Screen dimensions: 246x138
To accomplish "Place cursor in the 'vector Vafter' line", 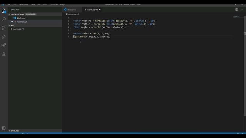I will tap(114, 24).
